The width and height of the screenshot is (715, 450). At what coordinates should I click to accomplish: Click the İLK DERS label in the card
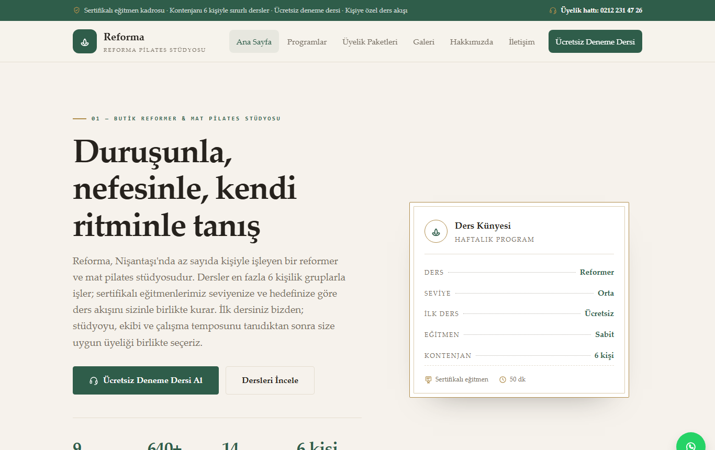pyautogui.click(x=442, y=314)
